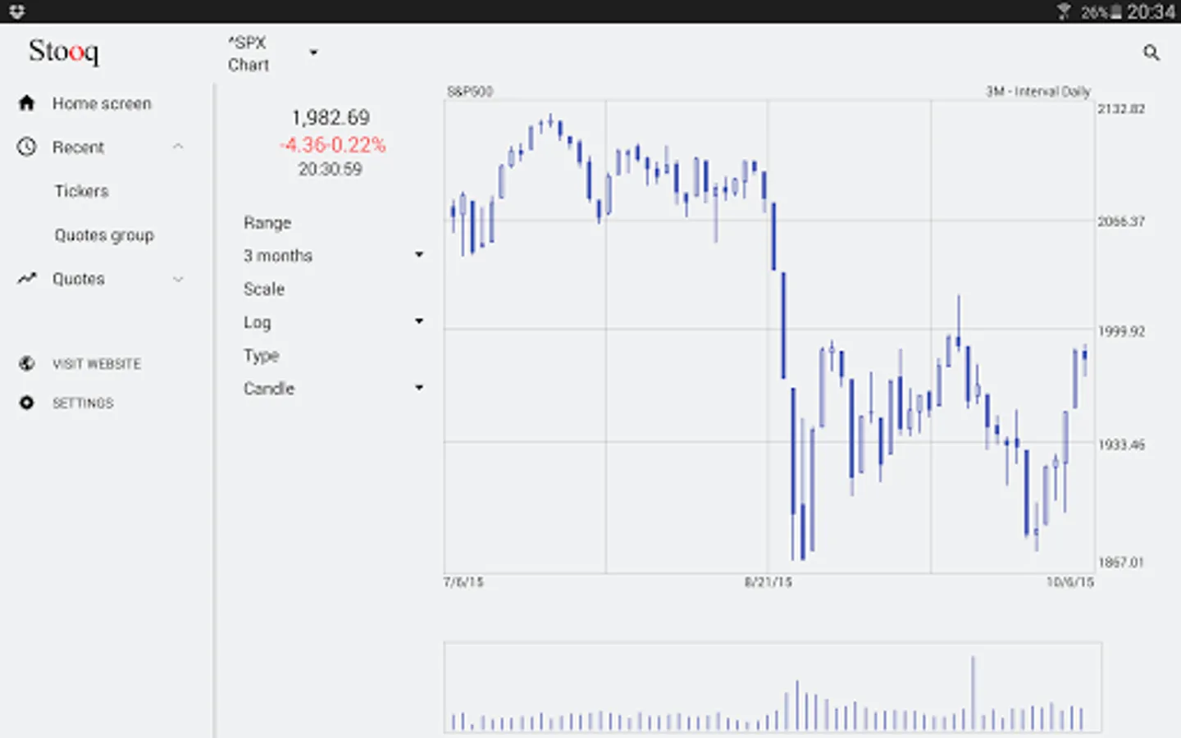Viewport: 1181px width, 738px height.
Task: Click the Recent clock icon
Action: click(x=27, y=147)
